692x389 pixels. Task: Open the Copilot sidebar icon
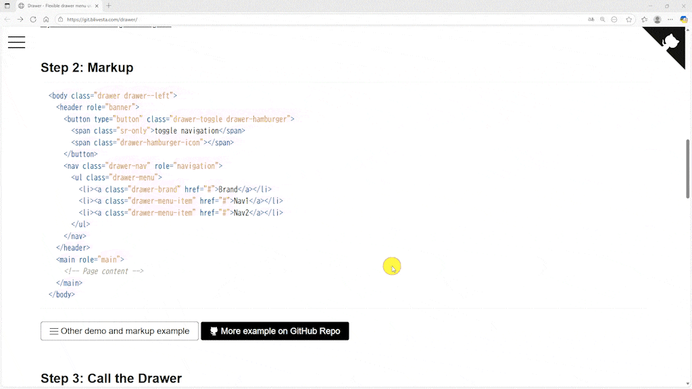[684, 20]
